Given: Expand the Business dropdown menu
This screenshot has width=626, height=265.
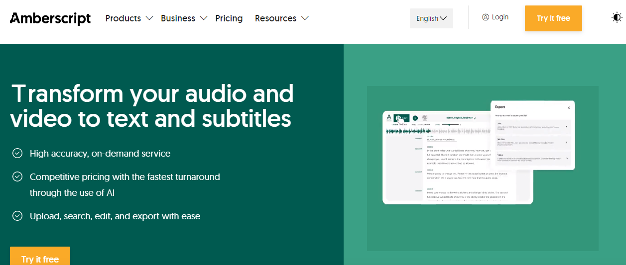Looking at the screenshot, I should point(184,18).
